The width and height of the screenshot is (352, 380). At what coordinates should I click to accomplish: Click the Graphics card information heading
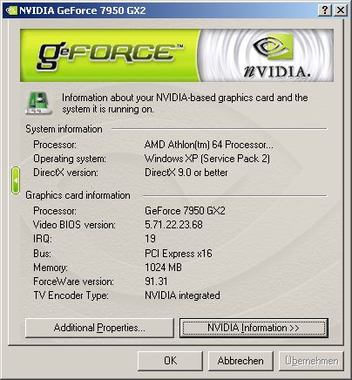78,195
